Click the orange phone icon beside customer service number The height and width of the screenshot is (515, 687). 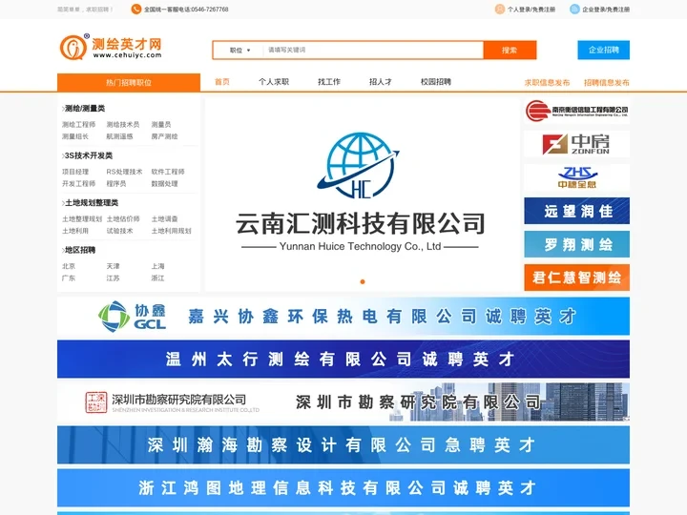[136, 9]
